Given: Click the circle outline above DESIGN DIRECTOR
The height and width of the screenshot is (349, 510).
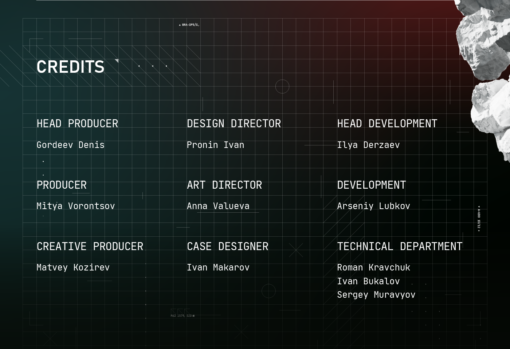Looking at the screenshot, I should 282,87.
